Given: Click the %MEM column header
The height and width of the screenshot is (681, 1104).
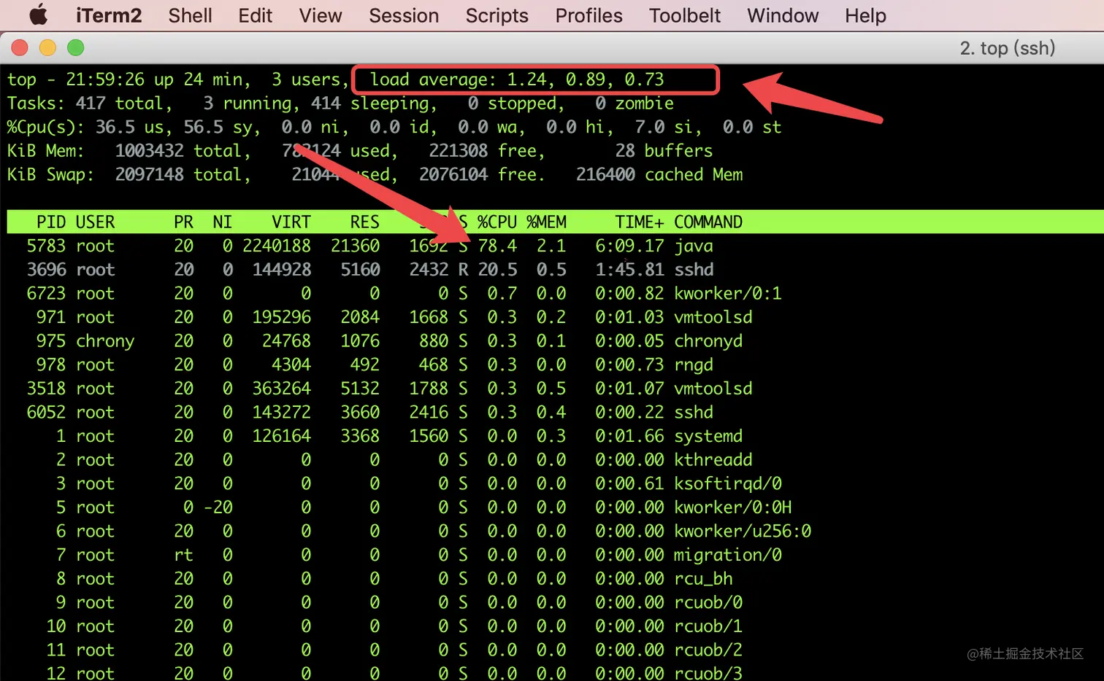Looking at the screenshot, I should [546, 222].
